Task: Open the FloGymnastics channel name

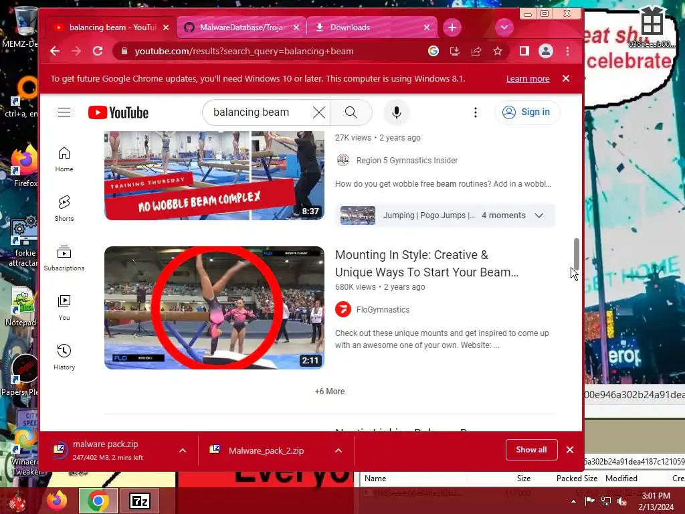Action: click(x=383, y=309)
